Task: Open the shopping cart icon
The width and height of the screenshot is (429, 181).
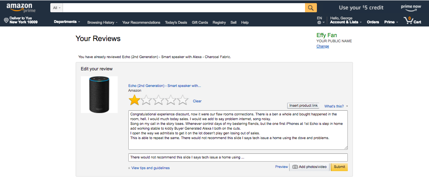Action: (408, 21)
